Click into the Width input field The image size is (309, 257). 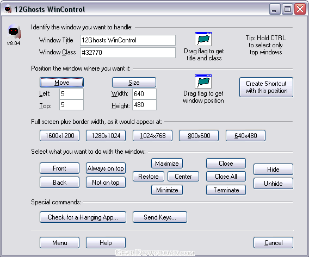[144, 94]
